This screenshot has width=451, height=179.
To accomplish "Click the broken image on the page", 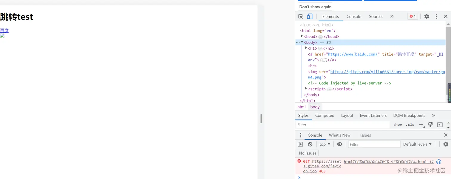I will [x=2, y=36].
